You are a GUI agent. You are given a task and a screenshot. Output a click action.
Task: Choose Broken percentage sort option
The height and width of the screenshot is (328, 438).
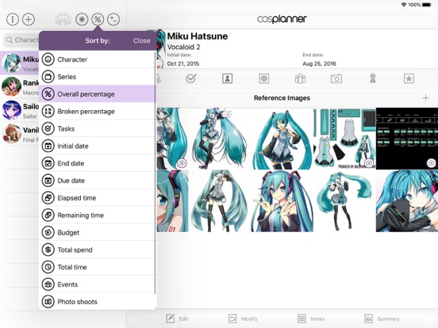97,111
